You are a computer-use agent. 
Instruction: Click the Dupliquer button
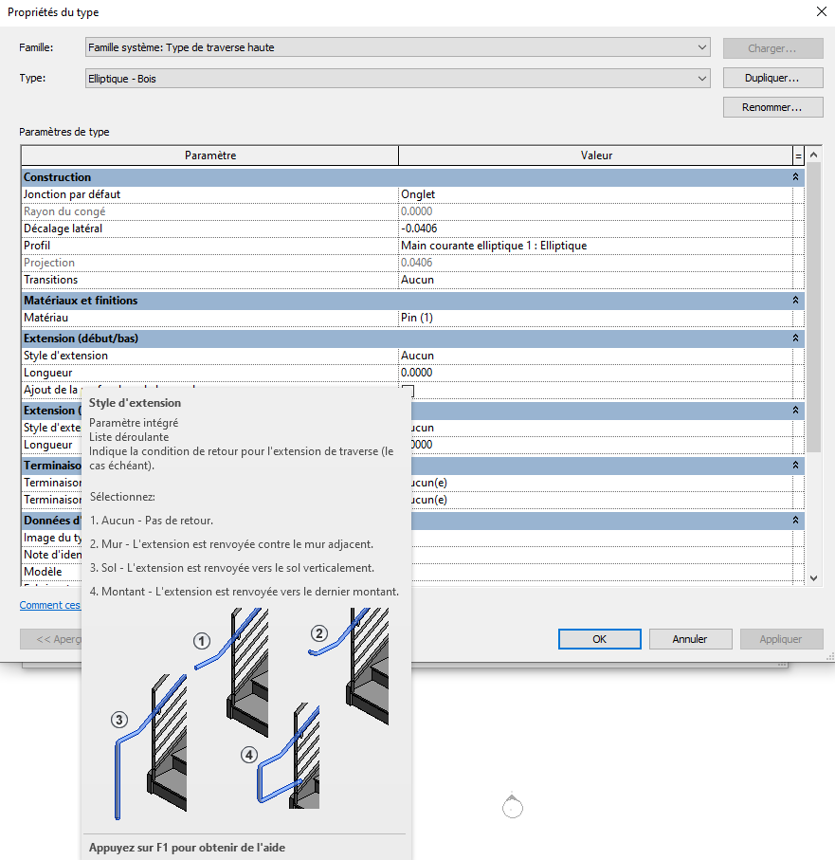[772, 79]
